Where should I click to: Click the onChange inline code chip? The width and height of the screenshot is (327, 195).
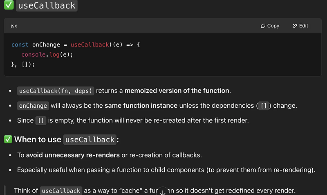33,106
